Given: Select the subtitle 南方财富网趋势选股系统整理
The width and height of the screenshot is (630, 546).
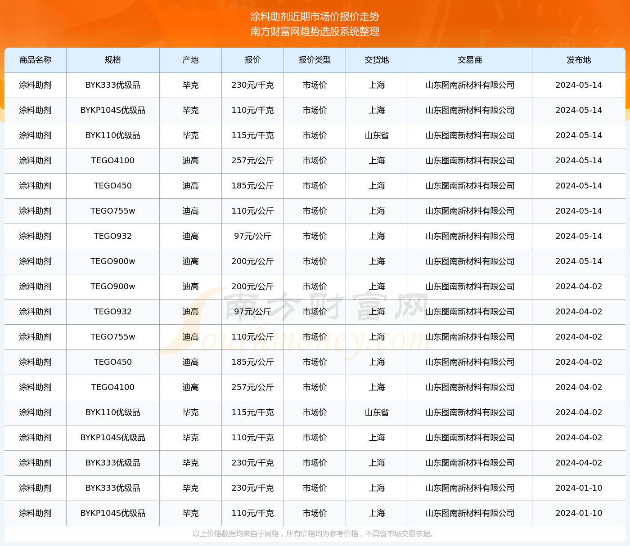Looking at the screenshot, I should pyautogui.click(x=315, y=31).
